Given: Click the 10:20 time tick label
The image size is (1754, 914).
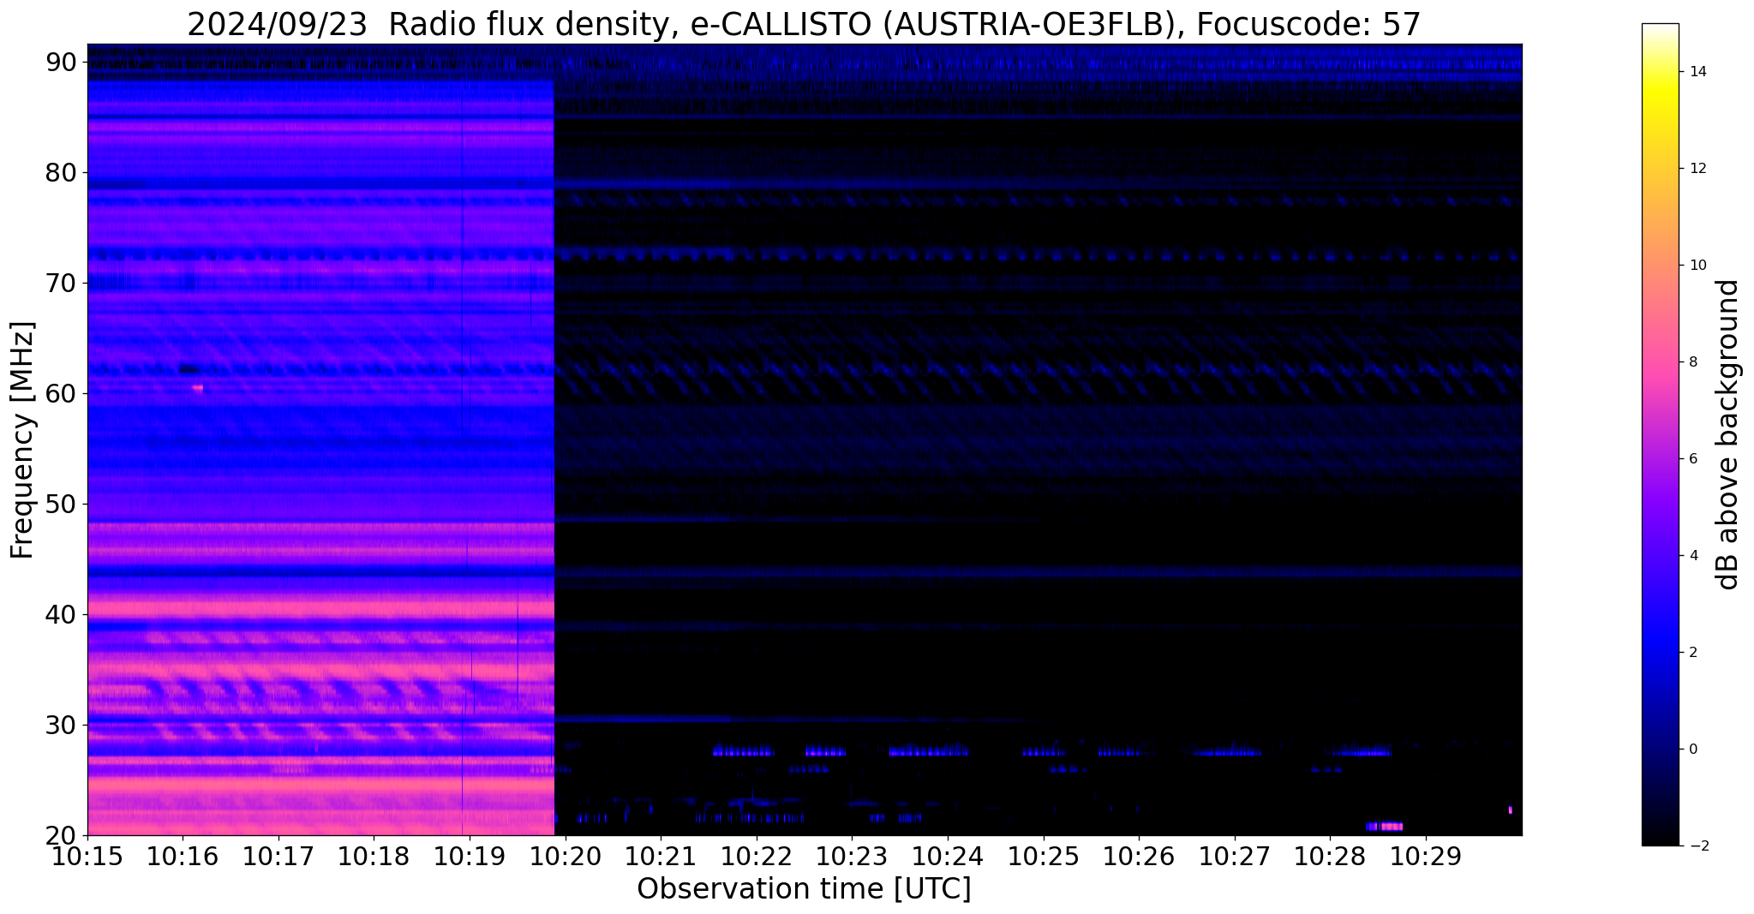Looking at the screenshot, I should coord(566,856).
